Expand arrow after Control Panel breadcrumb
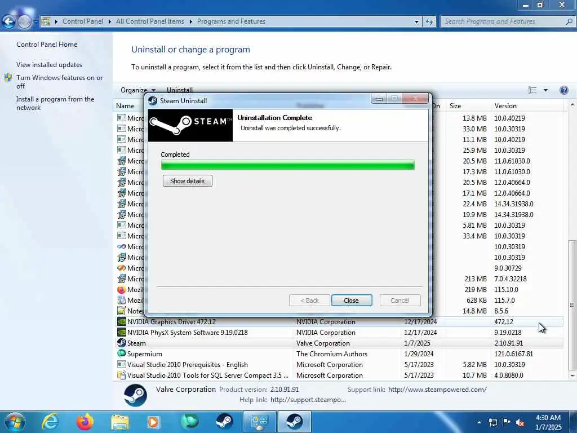Viewport: 577px width, 433px height. pos(110,22)
